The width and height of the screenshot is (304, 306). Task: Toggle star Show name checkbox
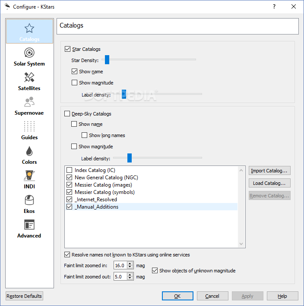(74, 72)
